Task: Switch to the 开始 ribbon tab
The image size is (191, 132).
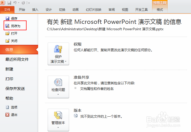Action: tap(22, 10)
